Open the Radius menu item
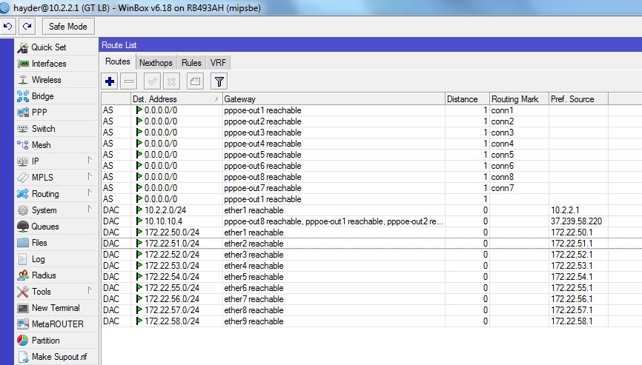The height and width of the screenshot is (365, 642). 56,275
